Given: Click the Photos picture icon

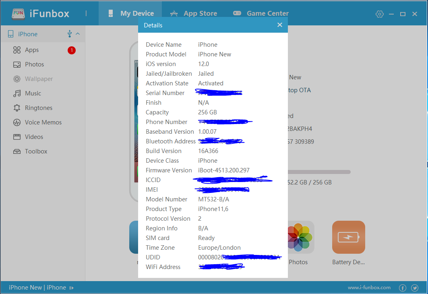Looking at the screenshot, I should (17, 64).
